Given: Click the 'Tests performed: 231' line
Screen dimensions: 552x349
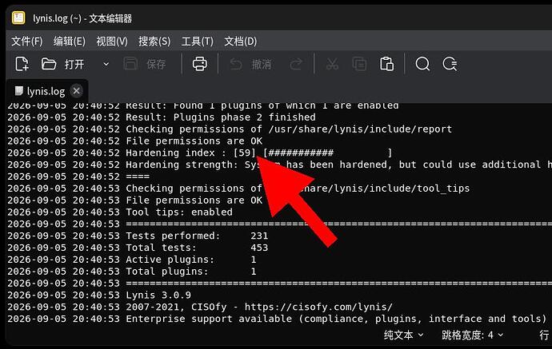Looking at the screenshot, I should 138,236.
